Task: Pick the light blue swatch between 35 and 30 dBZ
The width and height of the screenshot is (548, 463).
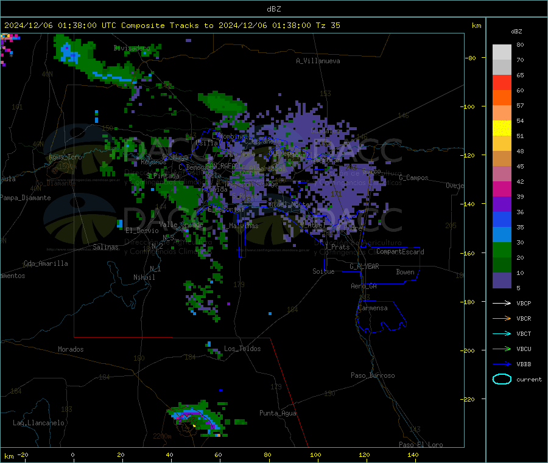Action: (x=502, y=235)
